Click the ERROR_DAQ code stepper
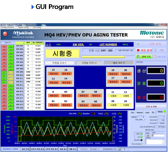 tap(152, 136)
